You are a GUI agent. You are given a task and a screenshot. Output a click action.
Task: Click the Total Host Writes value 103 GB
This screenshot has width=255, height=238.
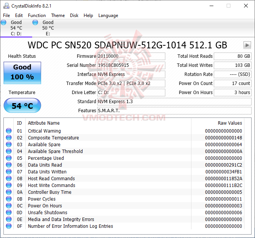pyautogui.click(x=233, y=65)
